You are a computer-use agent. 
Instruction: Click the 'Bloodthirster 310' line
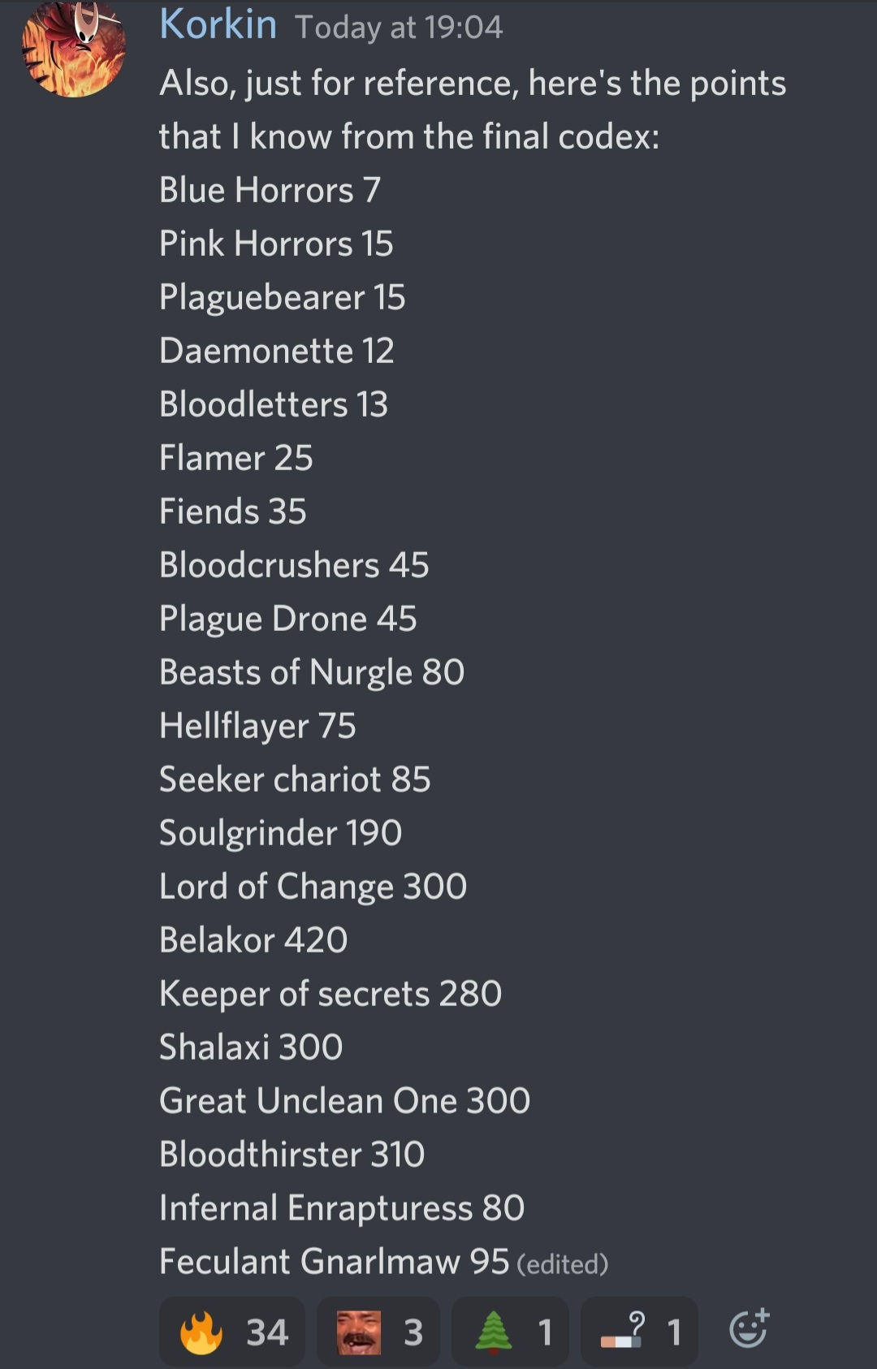292,1155
